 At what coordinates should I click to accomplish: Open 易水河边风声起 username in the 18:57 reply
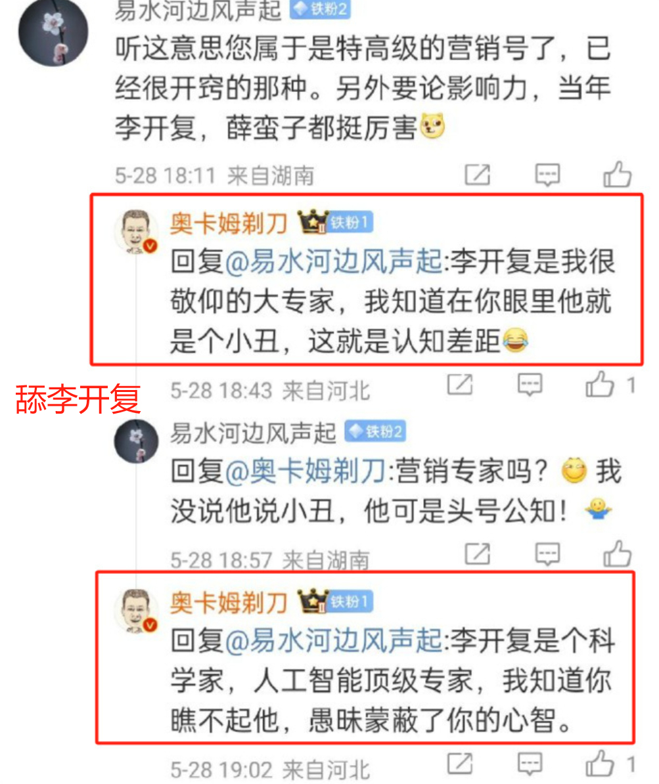[x=253, y=433]
